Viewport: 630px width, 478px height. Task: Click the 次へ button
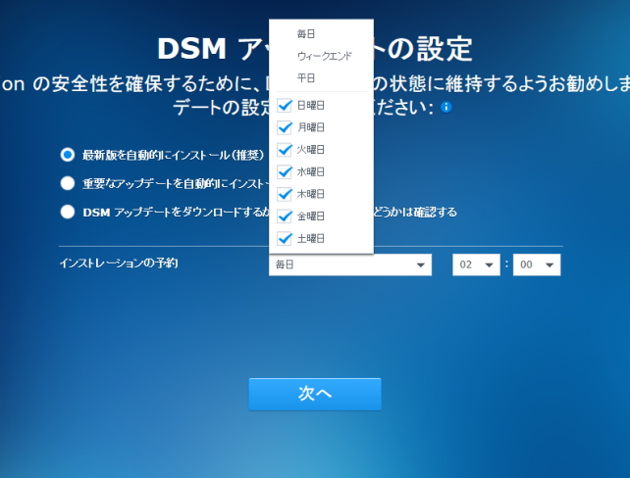(x=315, y=394)
